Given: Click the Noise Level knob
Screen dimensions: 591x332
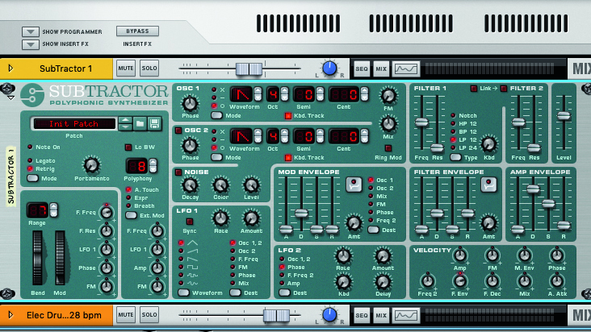Looking at the screenshot, I should [x=251, y=185].
